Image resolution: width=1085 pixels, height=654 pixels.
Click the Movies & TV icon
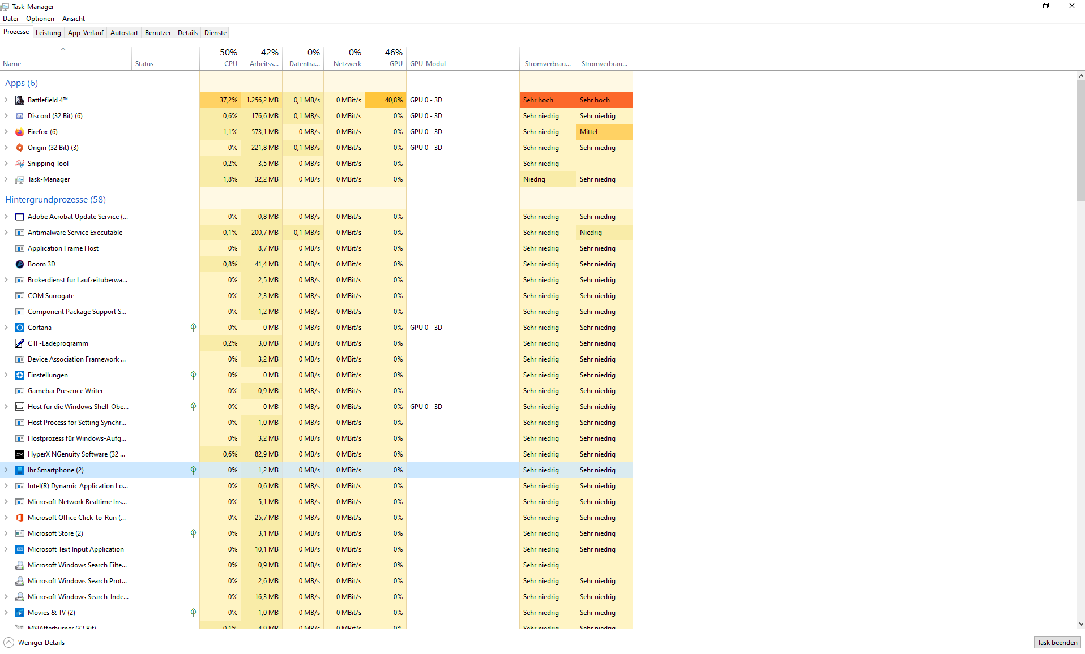click(x=20, y=613)
